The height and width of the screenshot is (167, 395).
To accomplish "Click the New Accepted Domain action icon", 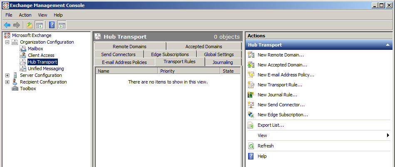I will tap(251, 65).
